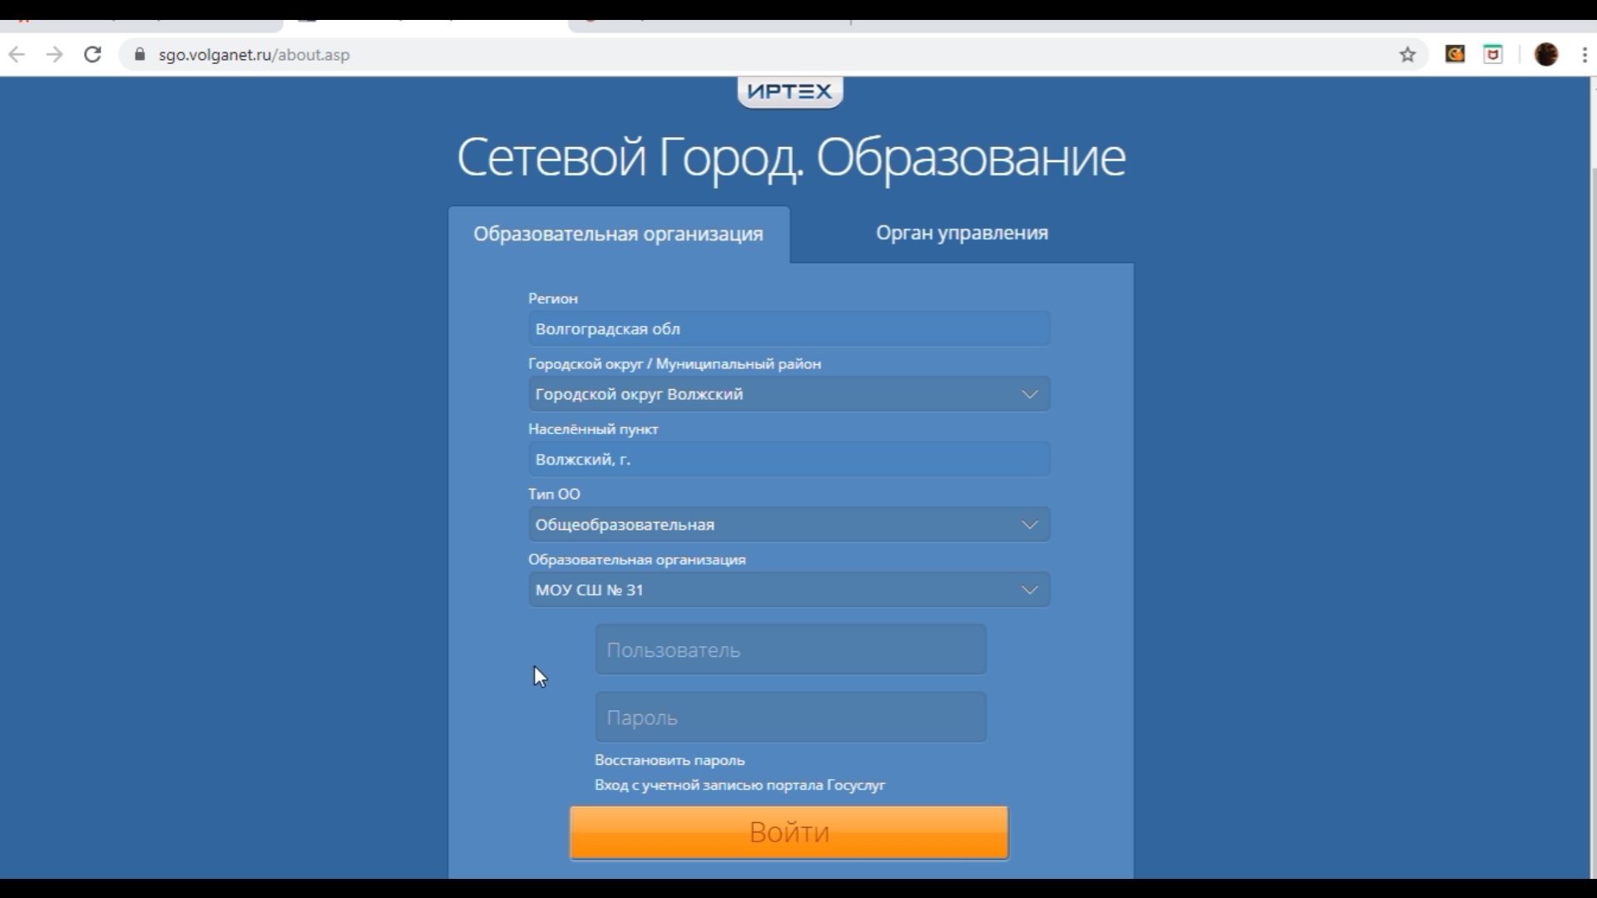Click the Пользователь input field
This screenshot has width=1597, height=898.
click(789, 649)
